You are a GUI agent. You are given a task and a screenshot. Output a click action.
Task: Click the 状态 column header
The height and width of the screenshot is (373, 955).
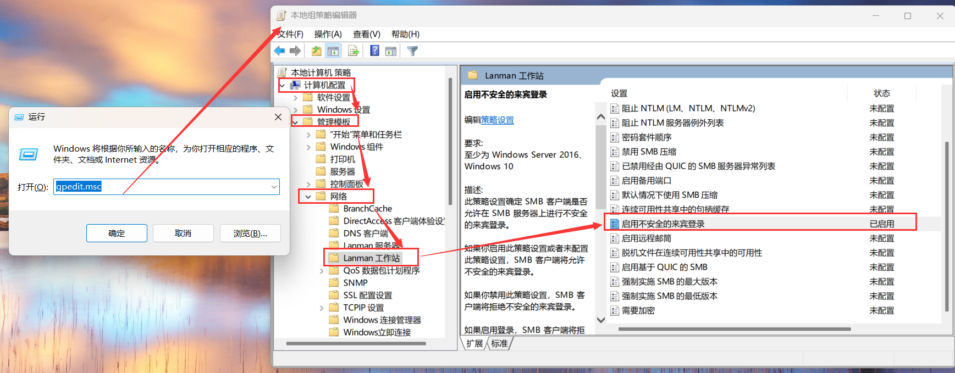pyautogui.click(x=882, y=93)
